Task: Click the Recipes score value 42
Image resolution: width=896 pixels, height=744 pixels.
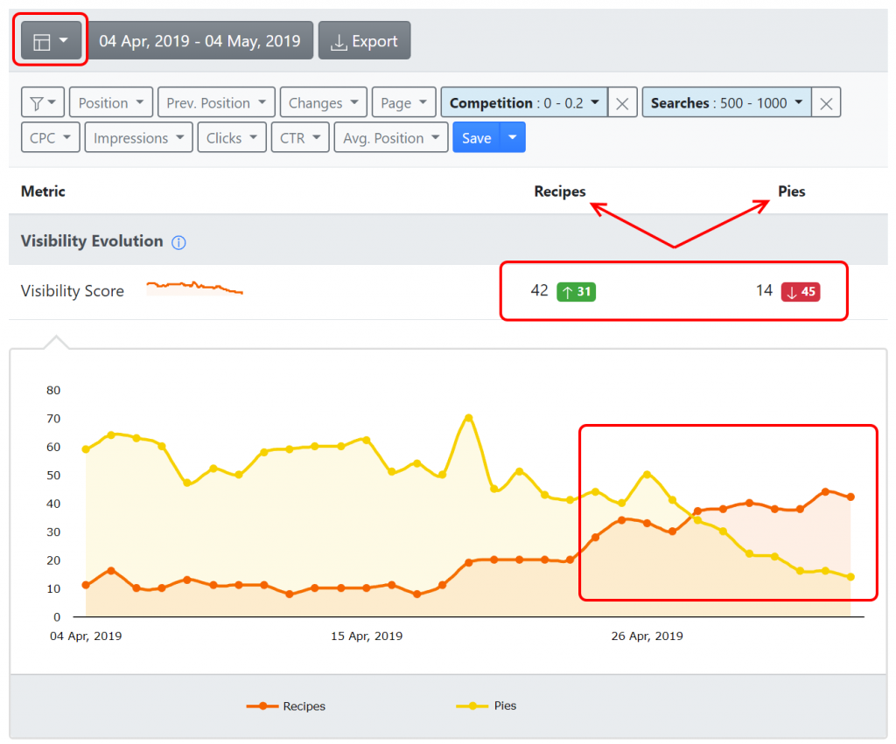Action: pyautogui.click(x=539, y=290)
